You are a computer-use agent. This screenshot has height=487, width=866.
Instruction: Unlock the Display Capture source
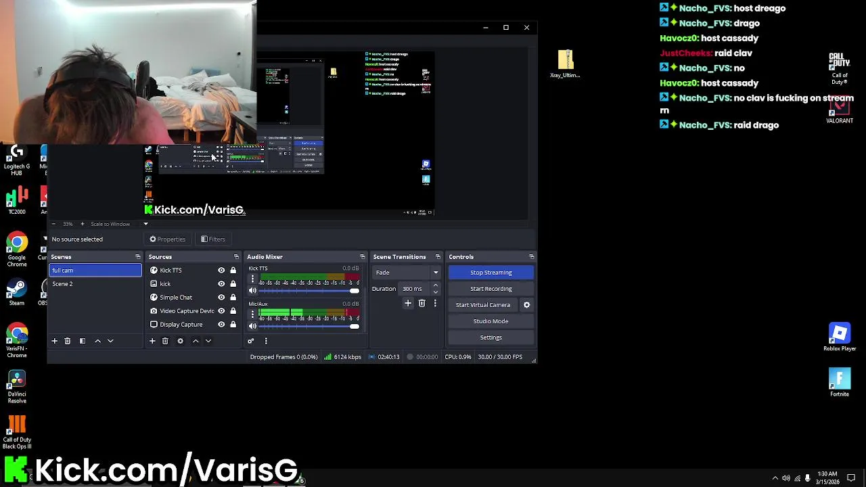[x=233, y=325]
